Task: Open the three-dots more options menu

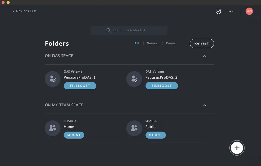Action: click(x=231, y=11)
